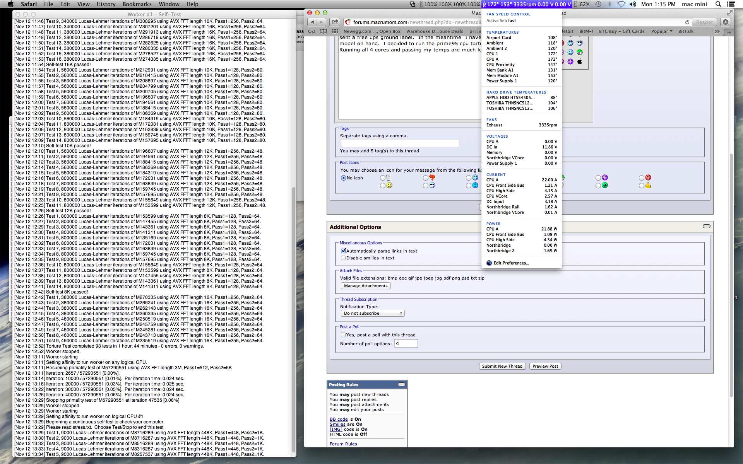Collapse the Posting Rules box
This screenshot has height=464, width=743.
pyautogui.click(x=402, y=384)
